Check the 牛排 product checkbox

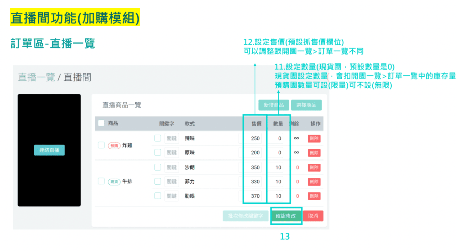coord(101,181)
